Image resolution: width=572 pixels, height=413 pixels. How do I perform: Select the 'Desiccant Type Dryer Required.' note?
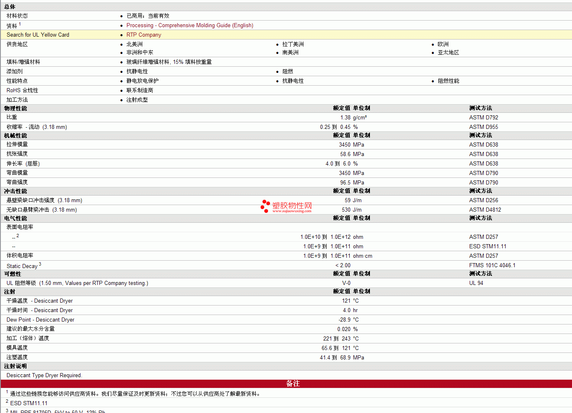(x=44, y=376)
